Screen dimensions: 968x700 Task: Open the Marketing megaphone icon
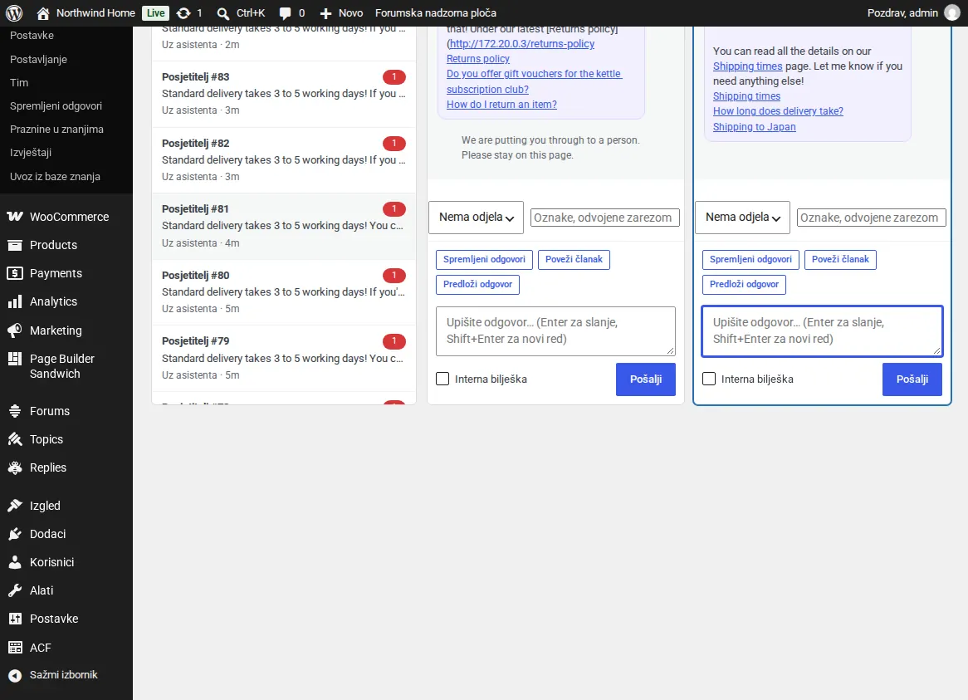tap(15, 330)
